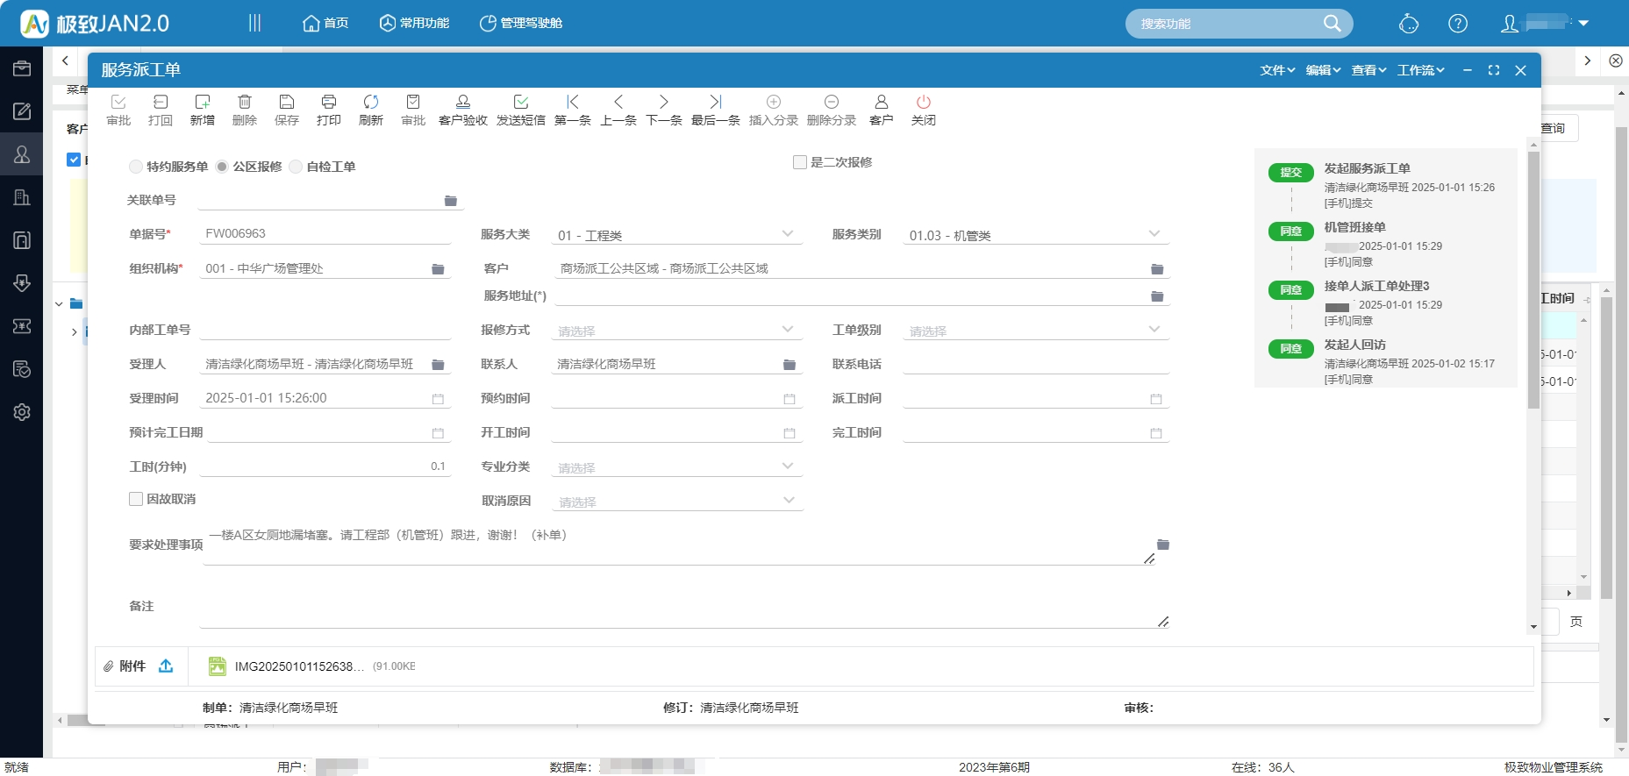Open the 报修方式 dropdown
1629x776 pixels.
point(788,330)
